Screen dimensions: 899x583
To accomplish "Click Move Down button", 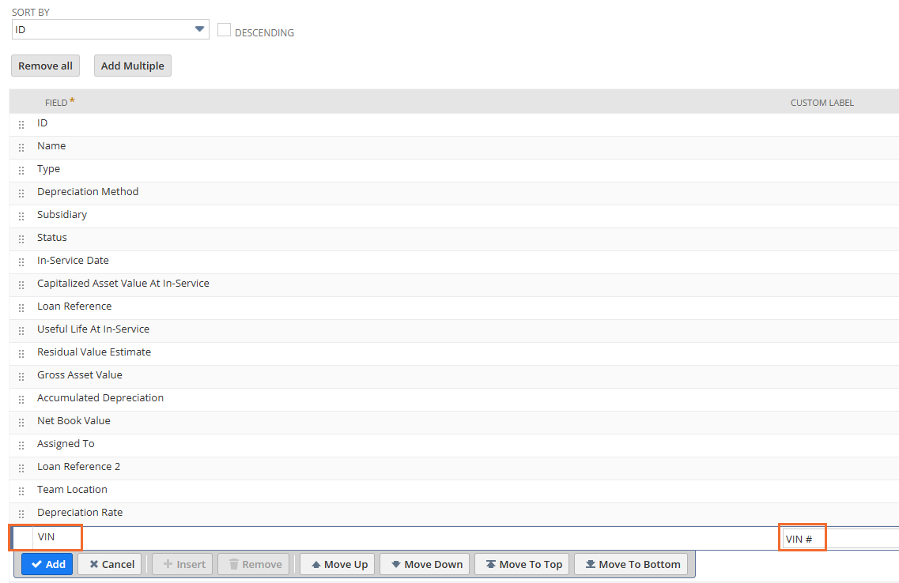I will 426,564.
